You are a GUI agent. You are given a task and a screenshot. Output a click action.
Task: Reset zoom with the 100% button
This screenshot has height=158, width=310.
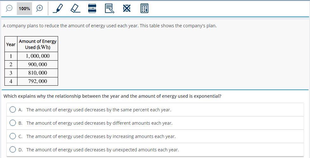tap(24, 9)
